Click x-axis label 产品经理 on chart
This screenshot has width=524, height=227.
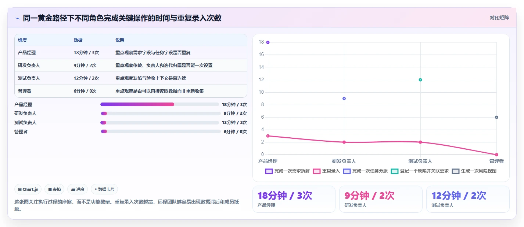268,161
